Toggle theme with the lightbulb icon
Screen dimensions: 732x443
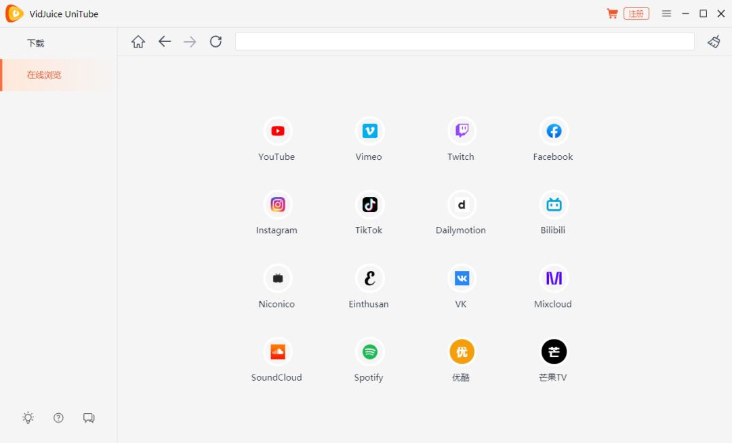pyautogui.click(x=28, y=418)
